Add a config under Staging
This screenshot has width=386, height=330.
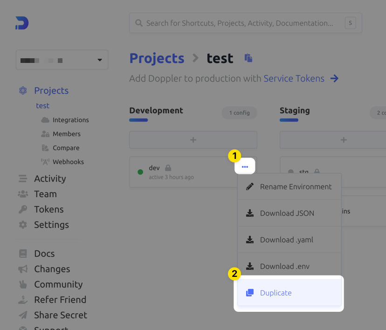pos(333,140)
